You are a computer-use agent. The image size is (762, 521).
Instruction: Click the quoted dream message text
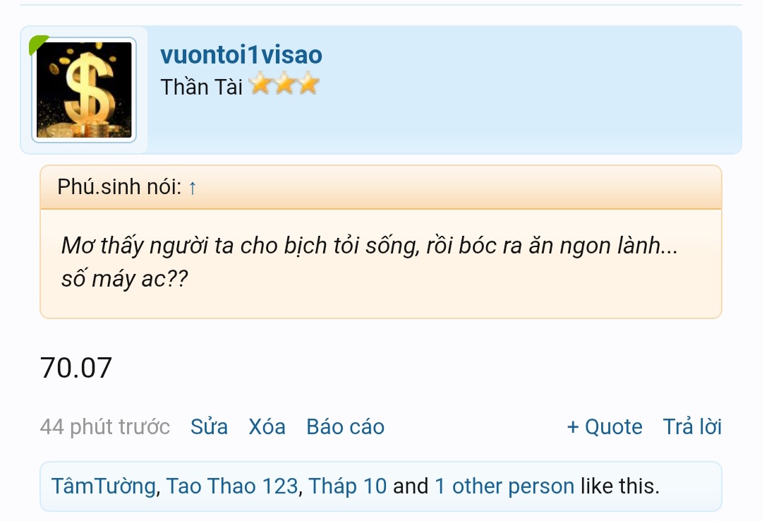[x=369, y=262]
